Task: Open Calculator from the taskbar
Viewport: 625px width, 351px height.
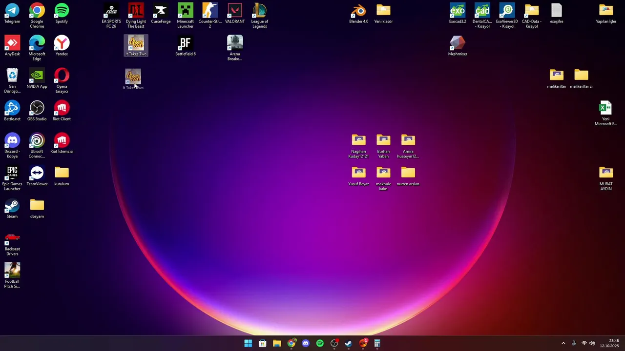Action: [377, 344]
